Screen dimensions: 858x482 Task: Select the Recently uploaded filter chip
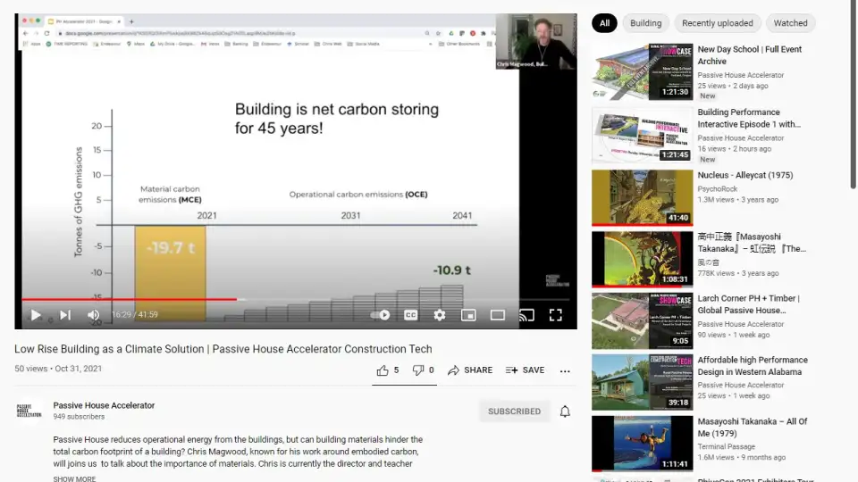coord(718,23)
